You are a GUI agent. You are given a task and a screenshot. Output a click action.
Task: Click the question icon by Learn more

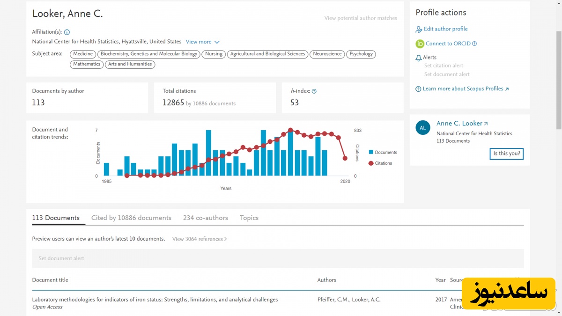point(418,89)
